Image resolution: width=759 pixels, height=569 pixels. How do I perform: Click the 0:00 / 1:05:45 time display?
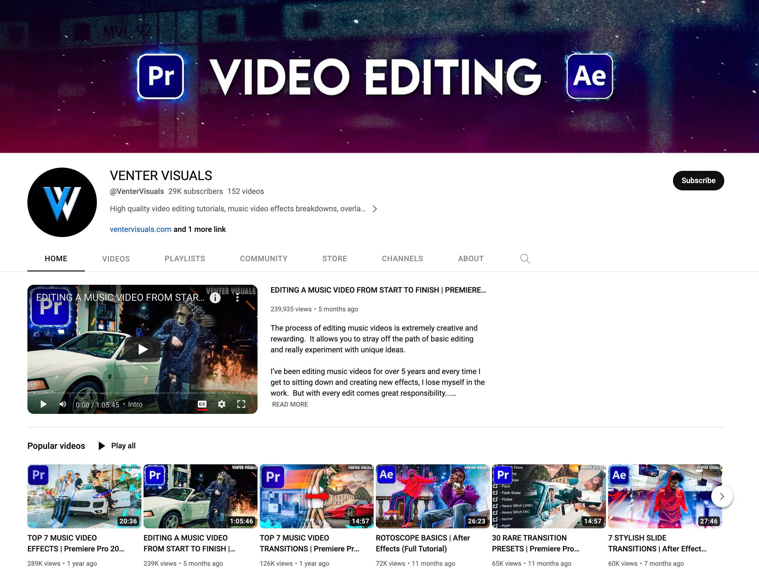(x=97, y=405)
